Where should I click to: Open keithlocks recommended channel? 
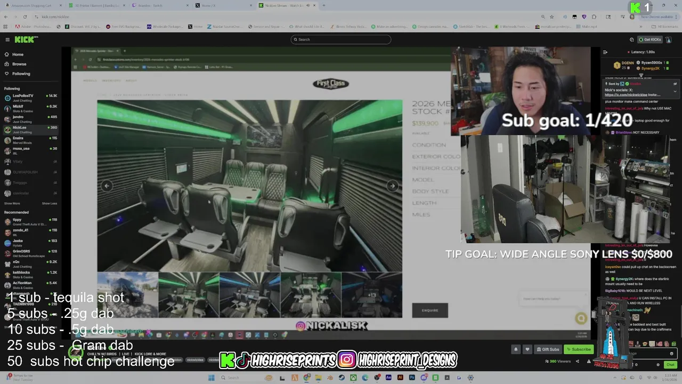(x=30, y=274)
